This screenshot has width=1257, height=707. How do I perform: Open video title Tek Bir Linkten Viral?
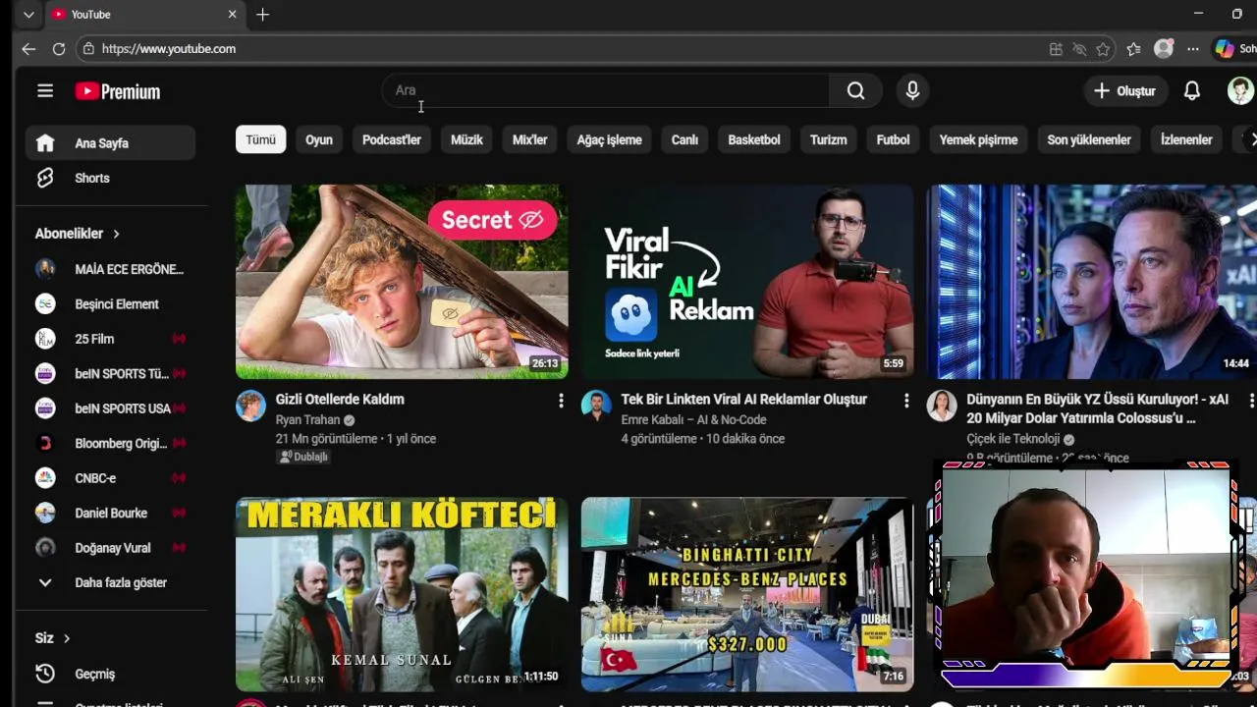click(x=743, y=400)
